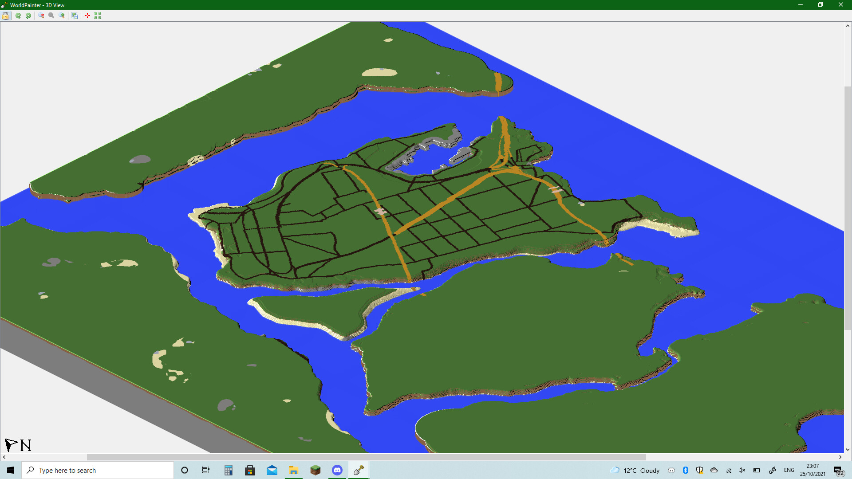Toggle the lock view button
Image resolution: width=852 pixels, height=479 pixels.
(6, 16)
